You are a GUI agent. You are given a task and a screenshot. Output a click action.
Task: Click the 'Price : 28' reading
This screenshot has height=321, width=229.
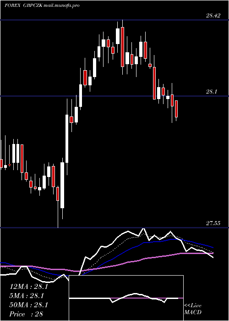tap(27, 314)
